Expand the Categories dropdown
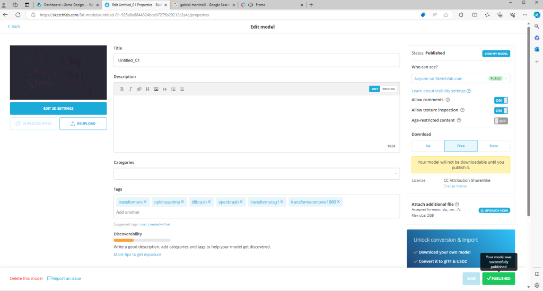This screenshot has height=291, width=543. point(256,174)
